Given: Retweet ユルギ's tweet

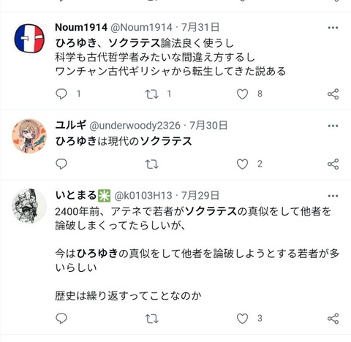Looking at the screenshot, I should pyautogui.click(x=152, y=164).
